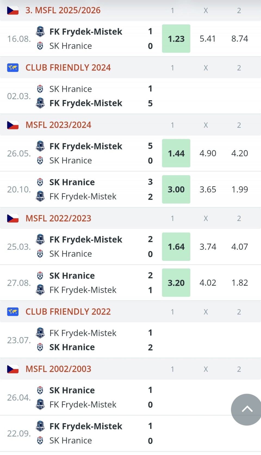Viewport: 261px width, 455px height.
Task: Open the MSFL 2022/2023 league header
Action: [x=58, y=218]
